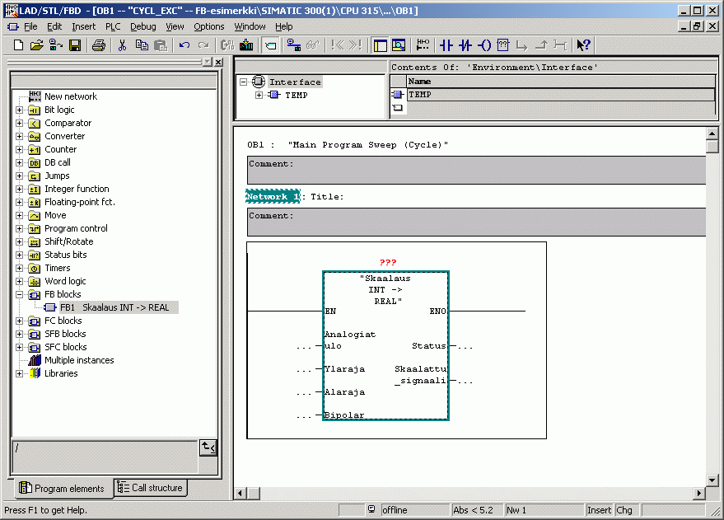This screenshot has width=724, height=520.
Task: Collapse the FB blocks tree node
Action: click(20, 294)
